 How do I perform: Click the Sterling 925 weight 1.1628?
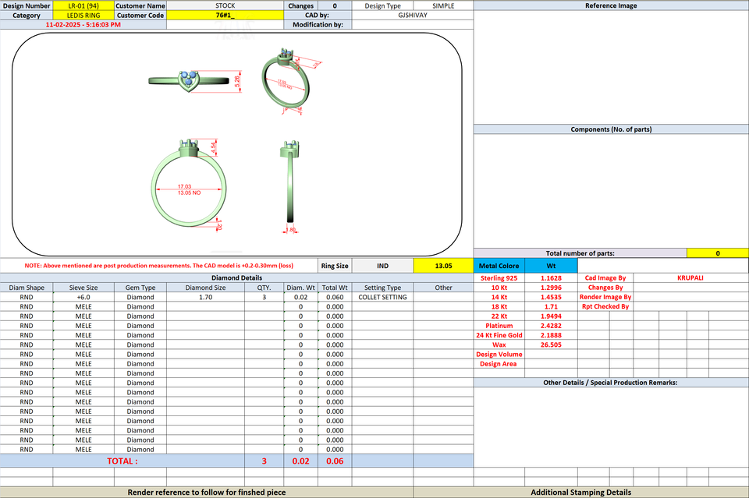coord(551,278)
